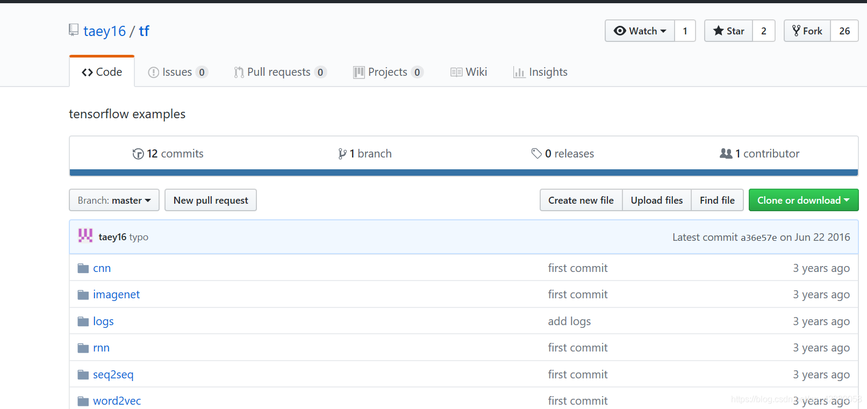Image resolution: width=867 pixels, height=409 pixels.
Task: Click the people icon beside 1 contributor
Action: 726,153
